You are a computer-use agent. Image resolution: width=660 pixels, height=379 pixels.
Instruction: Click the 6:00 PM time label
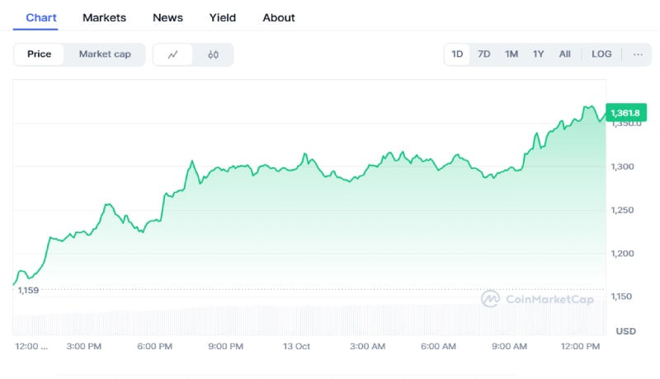154,346
